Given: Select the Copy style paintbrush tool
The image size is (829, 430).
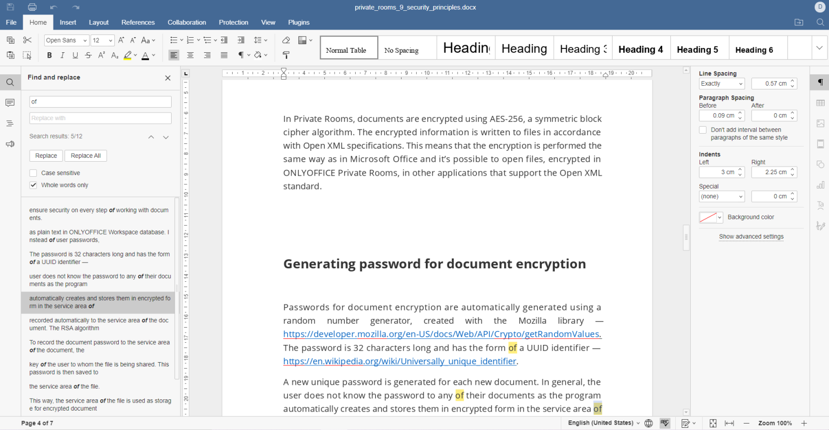Looking at the screenshot, I should pyautogui.click(x=286, y=55).
